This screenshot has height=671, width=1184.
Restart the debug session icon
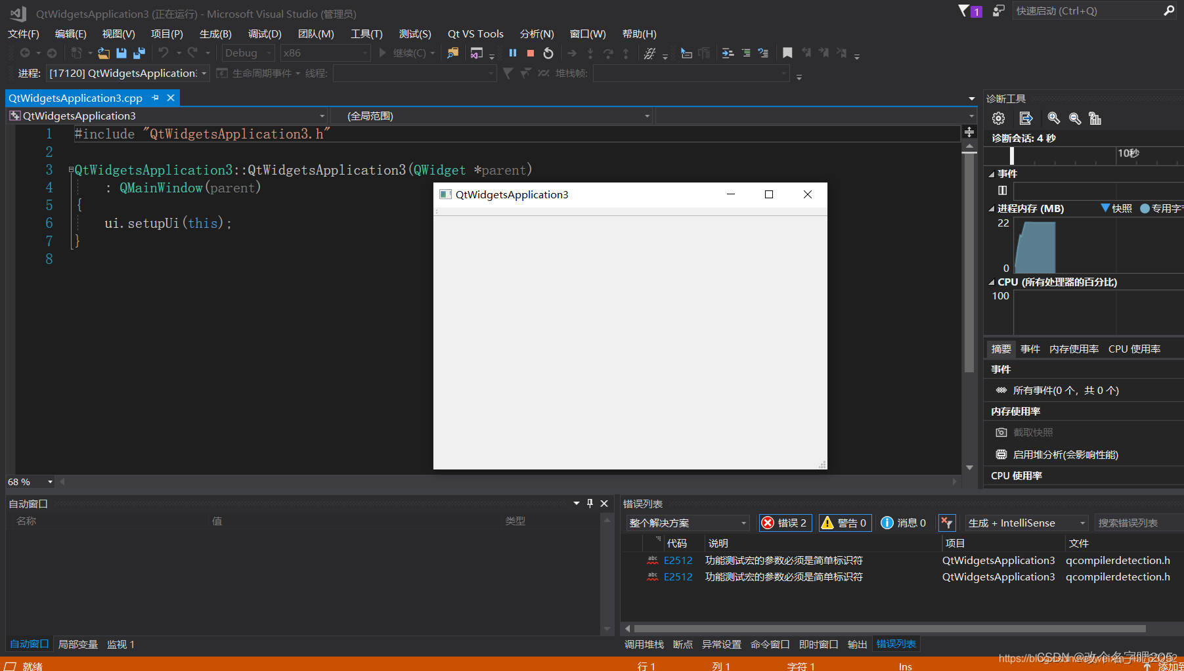coord(548,53)
